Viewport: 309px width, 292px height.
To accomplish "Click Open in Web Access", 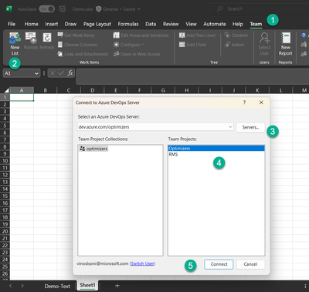I will (137, 54).
